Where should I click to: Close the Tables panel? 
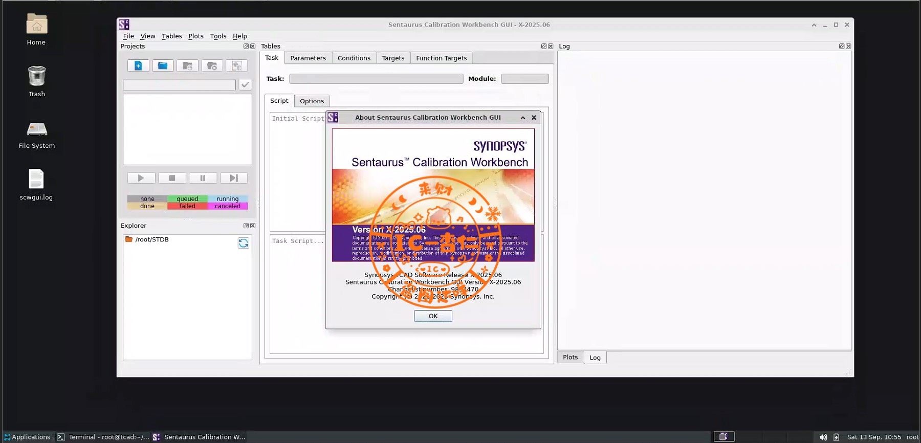pos(551,46)
